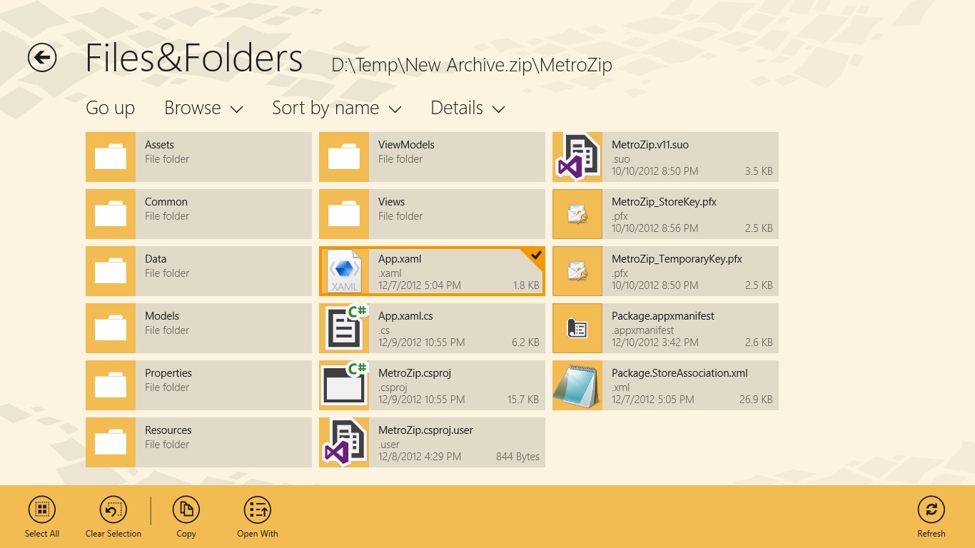Click the MetroZip.csproj project icon
Image resolution: width=975 pixels, height=548 pixels.
(x=344, y=385)
